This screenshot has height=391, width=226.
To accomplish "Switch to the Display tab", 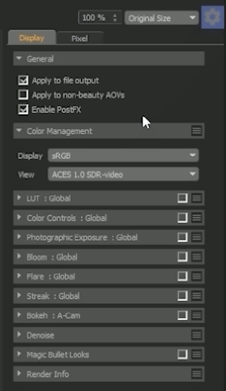I will [32, 38].
